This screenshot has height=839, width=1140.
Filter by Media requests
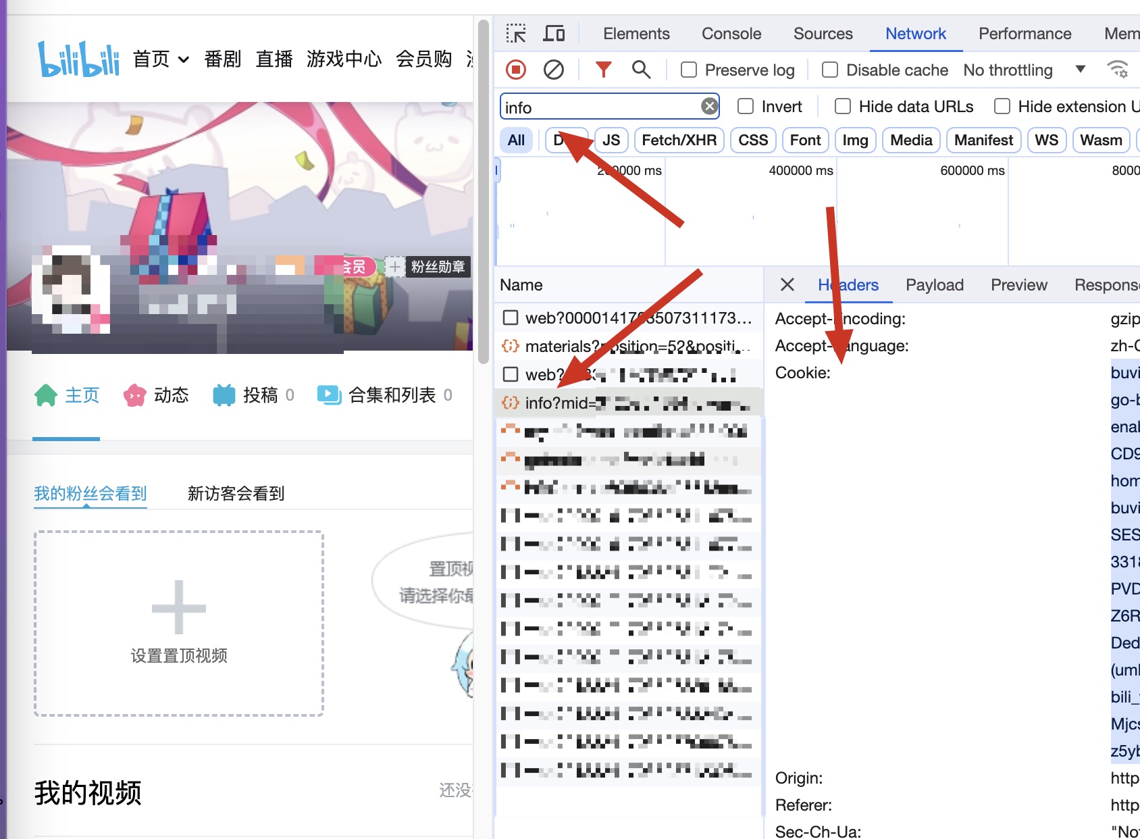click(x=911, y=140)
